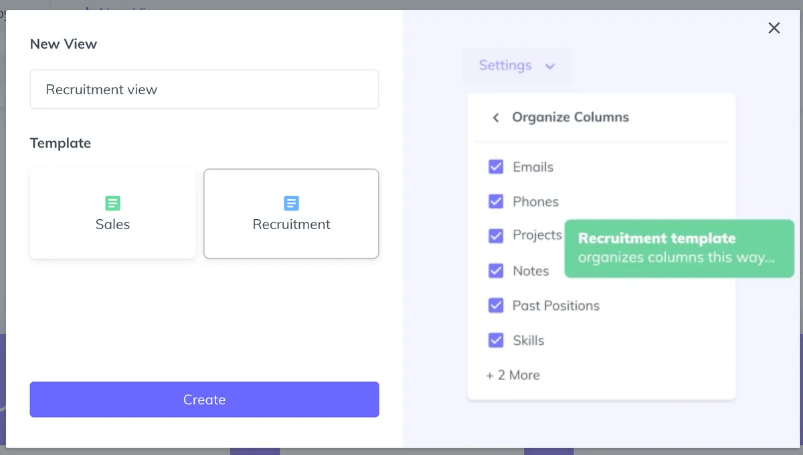Toggle the Phones column checkbox
The width and height of the screenshot is (803, 455).
tap(496, 202)
